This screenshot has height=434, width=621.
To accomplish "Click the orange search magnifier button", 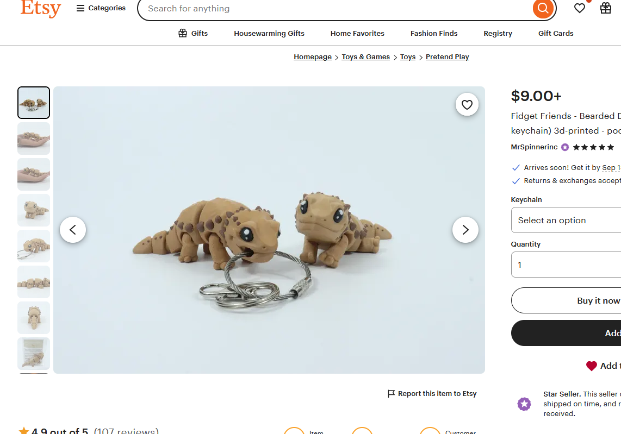I will tap(543, 9).
